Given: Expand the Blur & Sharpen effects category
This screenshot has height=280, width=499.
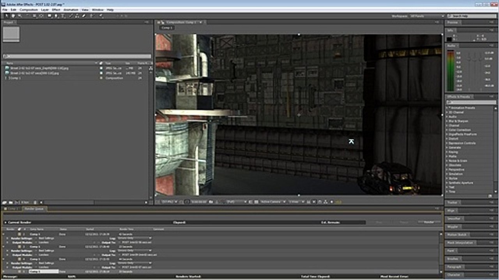Looking at the screenshot, I should (x=447, y=121).
